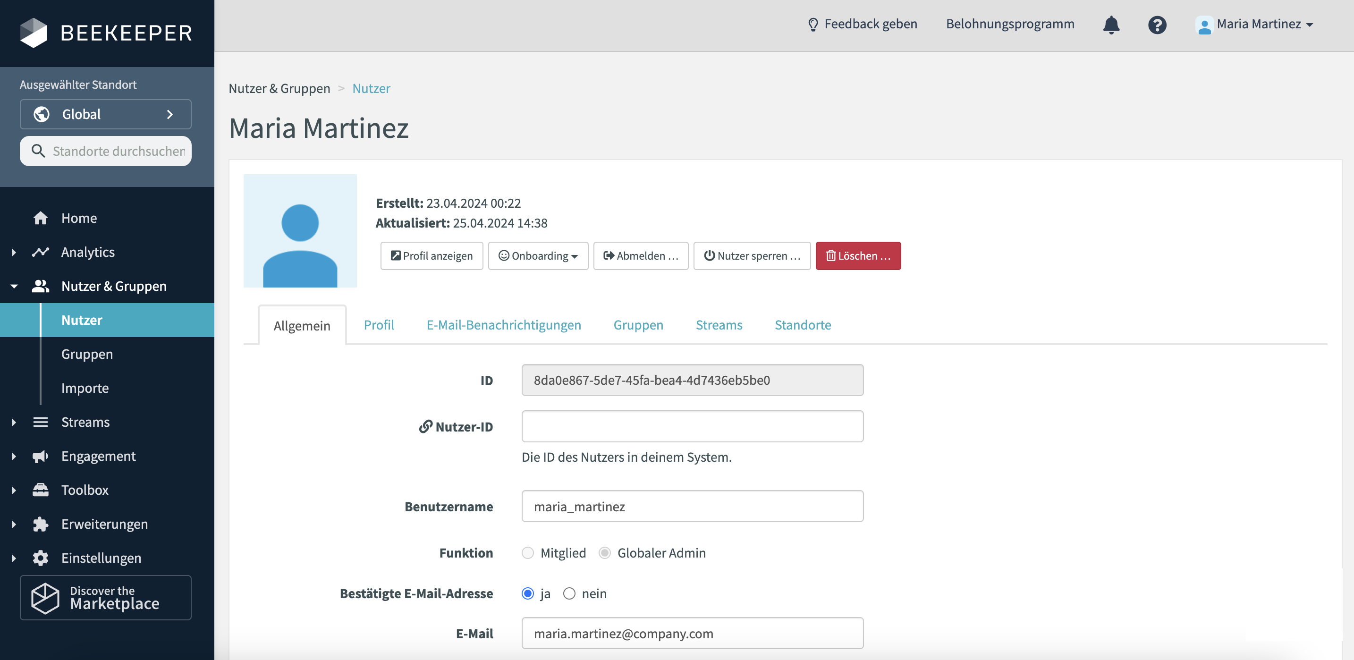Click the red Löschen button
Screen dimensions: 1354x660
pyautogui.click(x=858, y=255)
